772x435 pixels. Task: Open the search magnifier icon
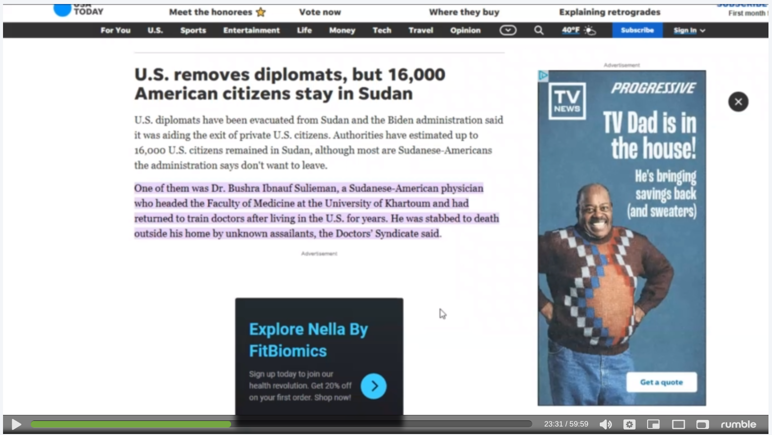(x=539, y=30)
